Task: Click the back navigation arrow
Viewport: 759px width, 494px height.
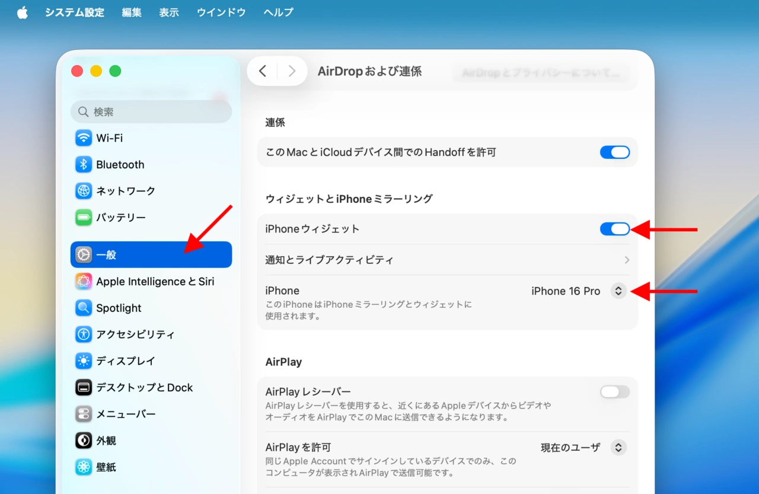Action: pos(263,71)
